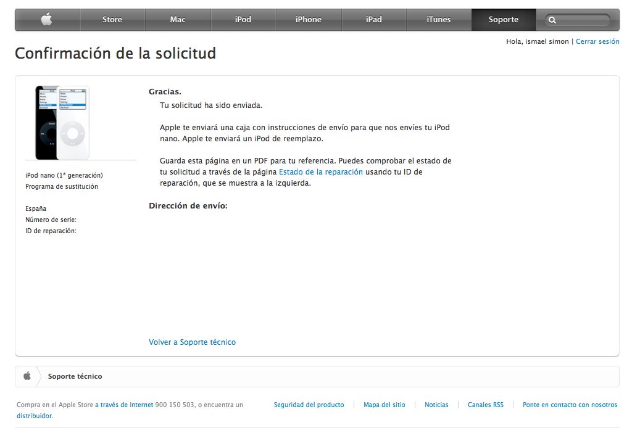Viewport: 632px width, 433px height.
Task: Click the small Apple icon in breadcrumb
Action: pyautogui.click(x=27, y=376)
